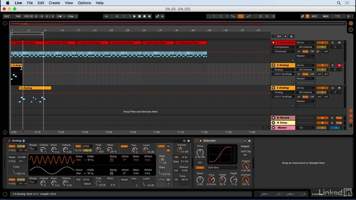Click the MIDI arrangement overdub plus icon
This screenshot has height=200, width=356.
(x=149, y=16)
